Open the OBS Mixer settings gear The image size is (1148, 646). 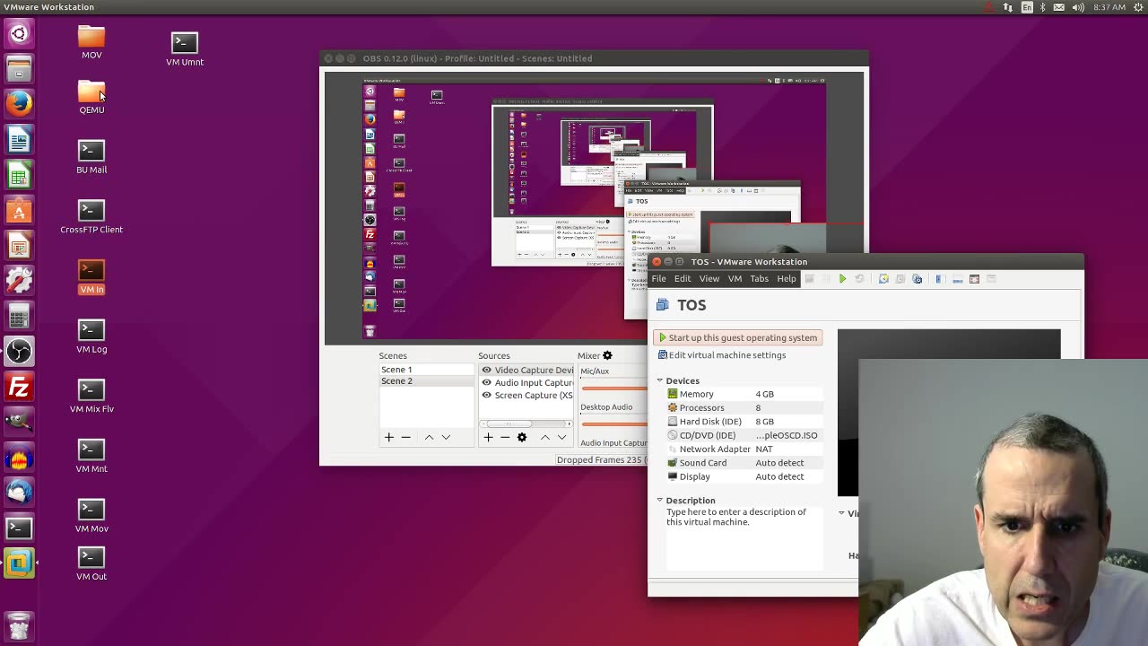click(x=607, y=355)
